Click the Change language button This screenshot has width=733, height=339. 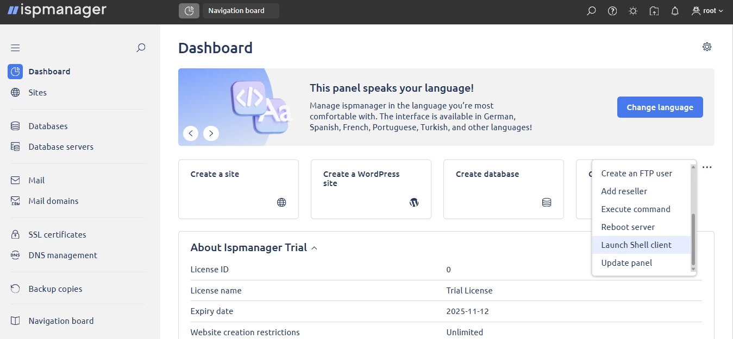(x=660, y=107)
